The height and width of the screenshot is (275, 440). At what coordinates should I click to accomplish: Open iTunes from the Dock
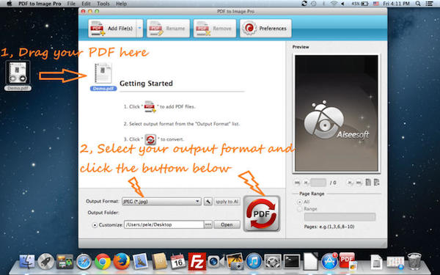click(254, 261)
